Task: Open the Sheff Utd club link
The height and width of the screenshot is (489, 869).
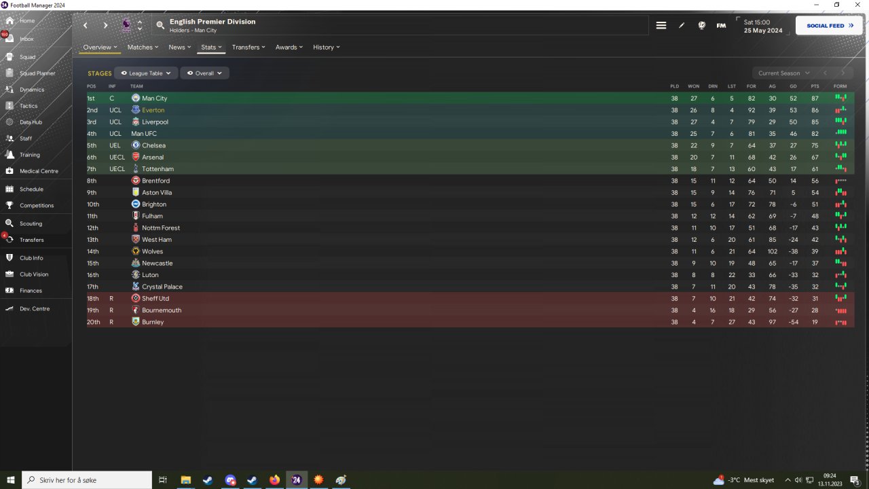Action: [155, 299]
